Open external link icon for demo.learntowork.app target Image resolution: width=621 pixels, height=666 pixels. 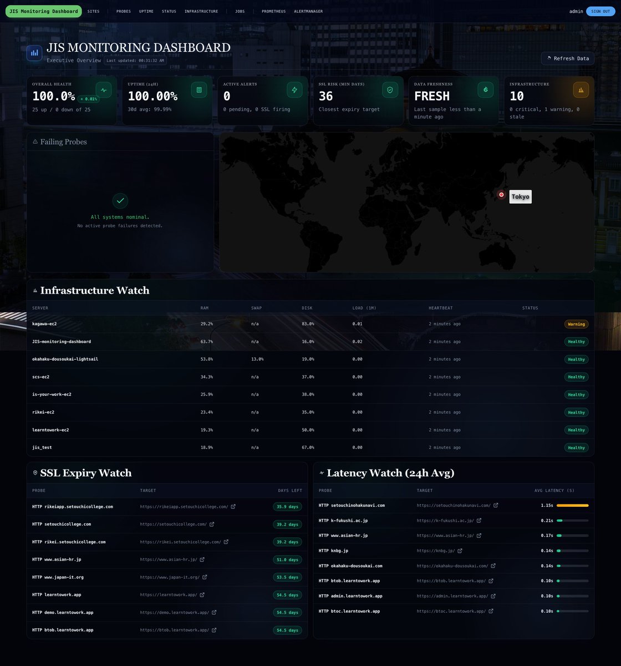coord(214,613)
